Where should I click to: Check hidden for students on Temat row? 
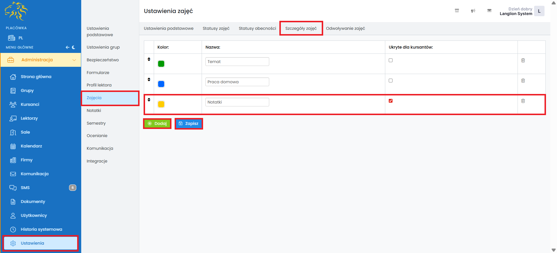pos(390,60)
